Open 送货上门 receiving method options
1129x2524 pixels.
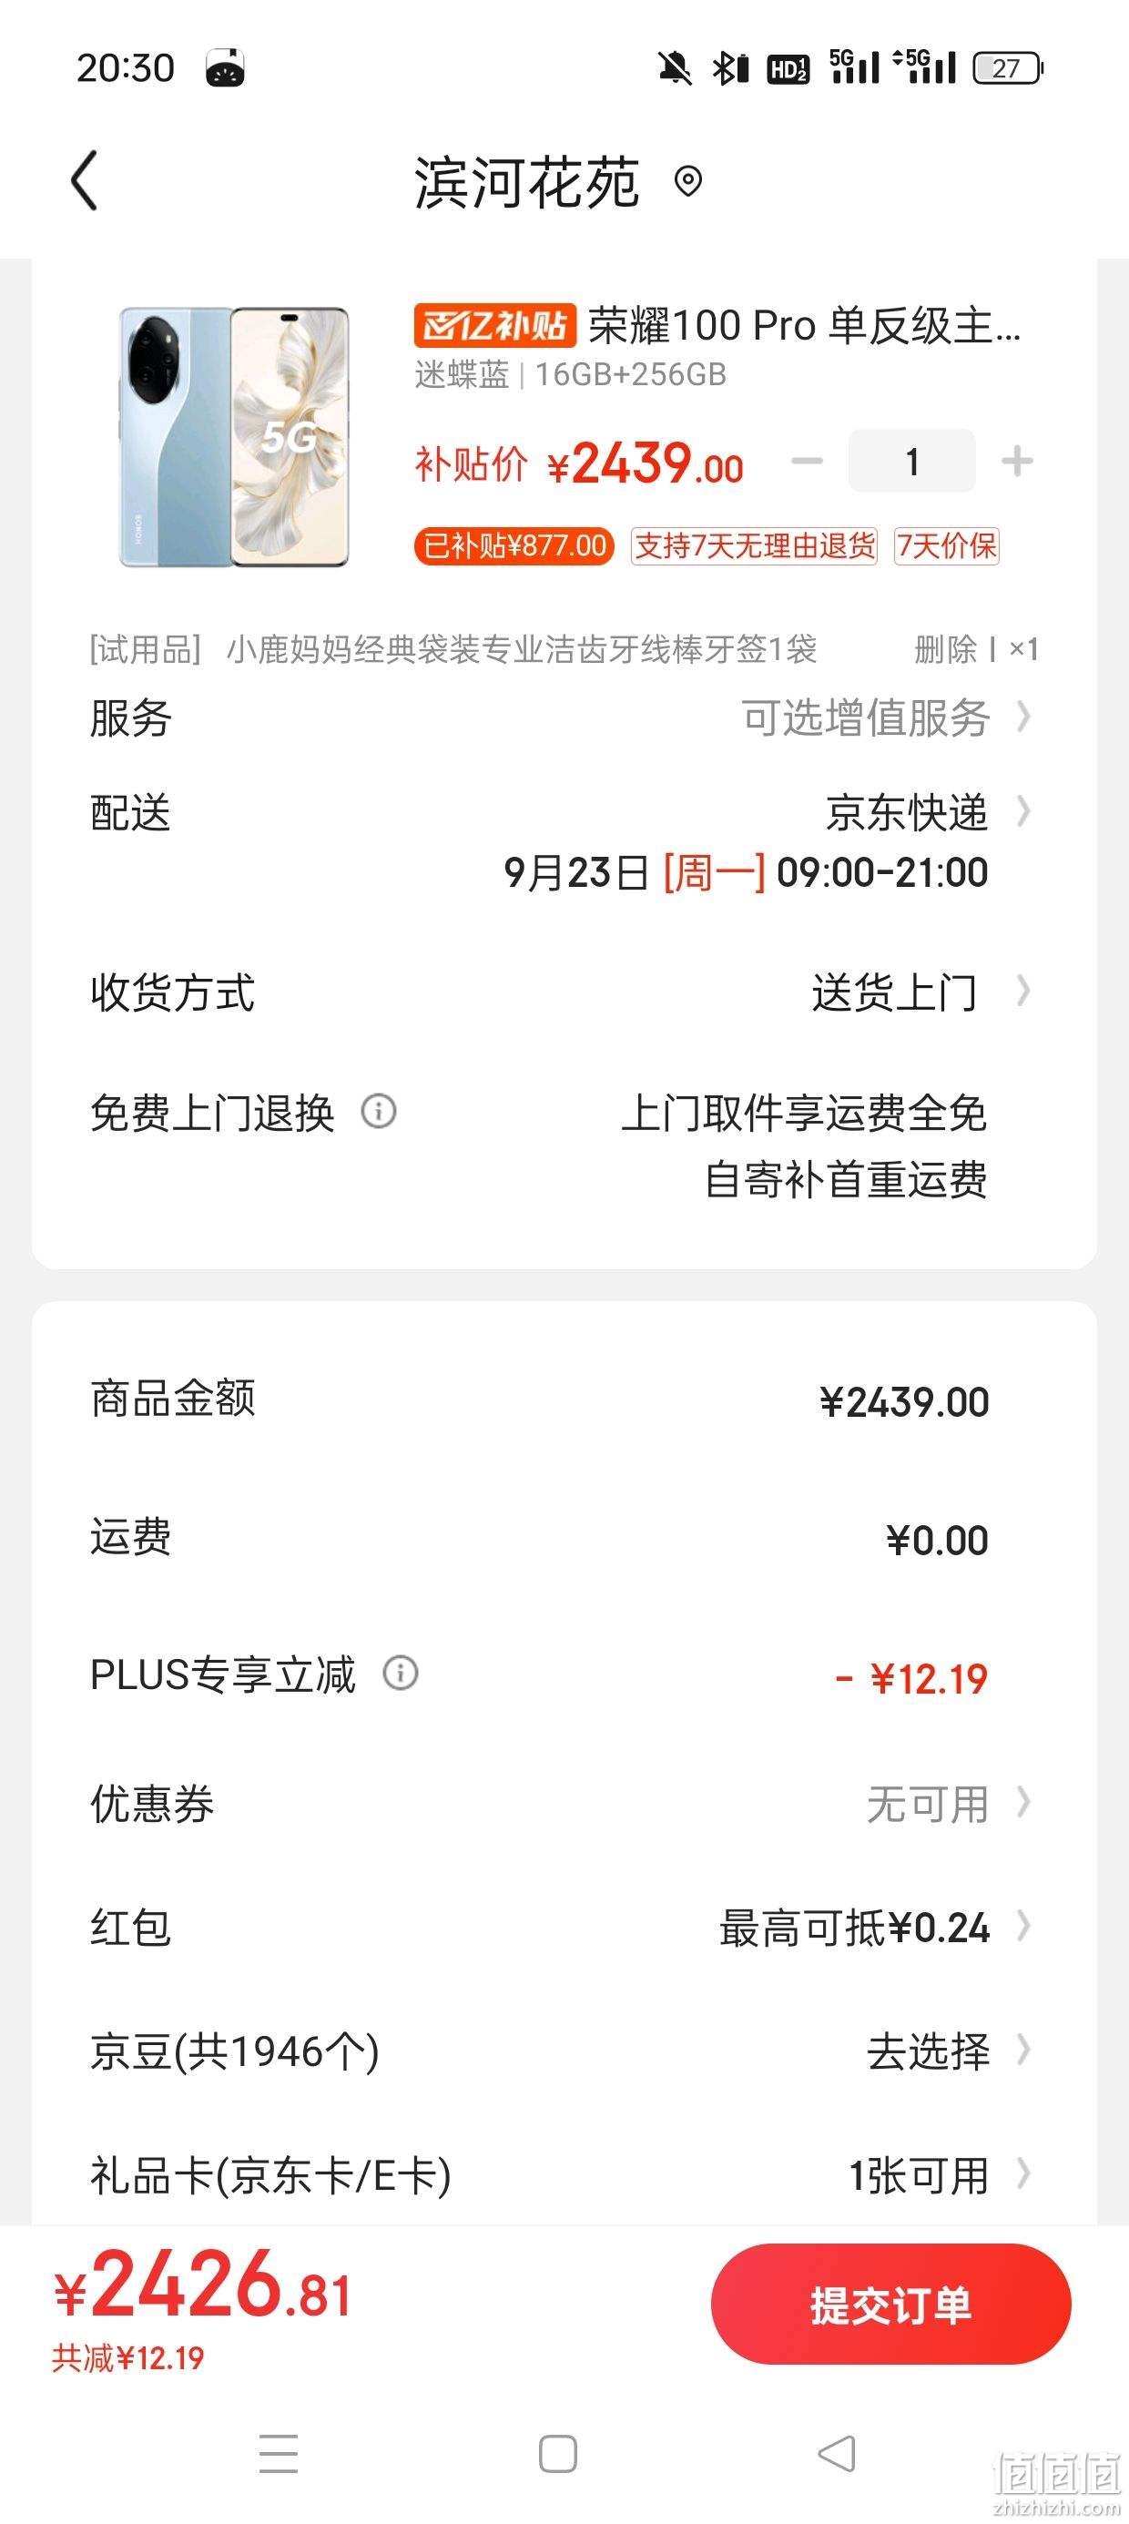pos(563,992)
